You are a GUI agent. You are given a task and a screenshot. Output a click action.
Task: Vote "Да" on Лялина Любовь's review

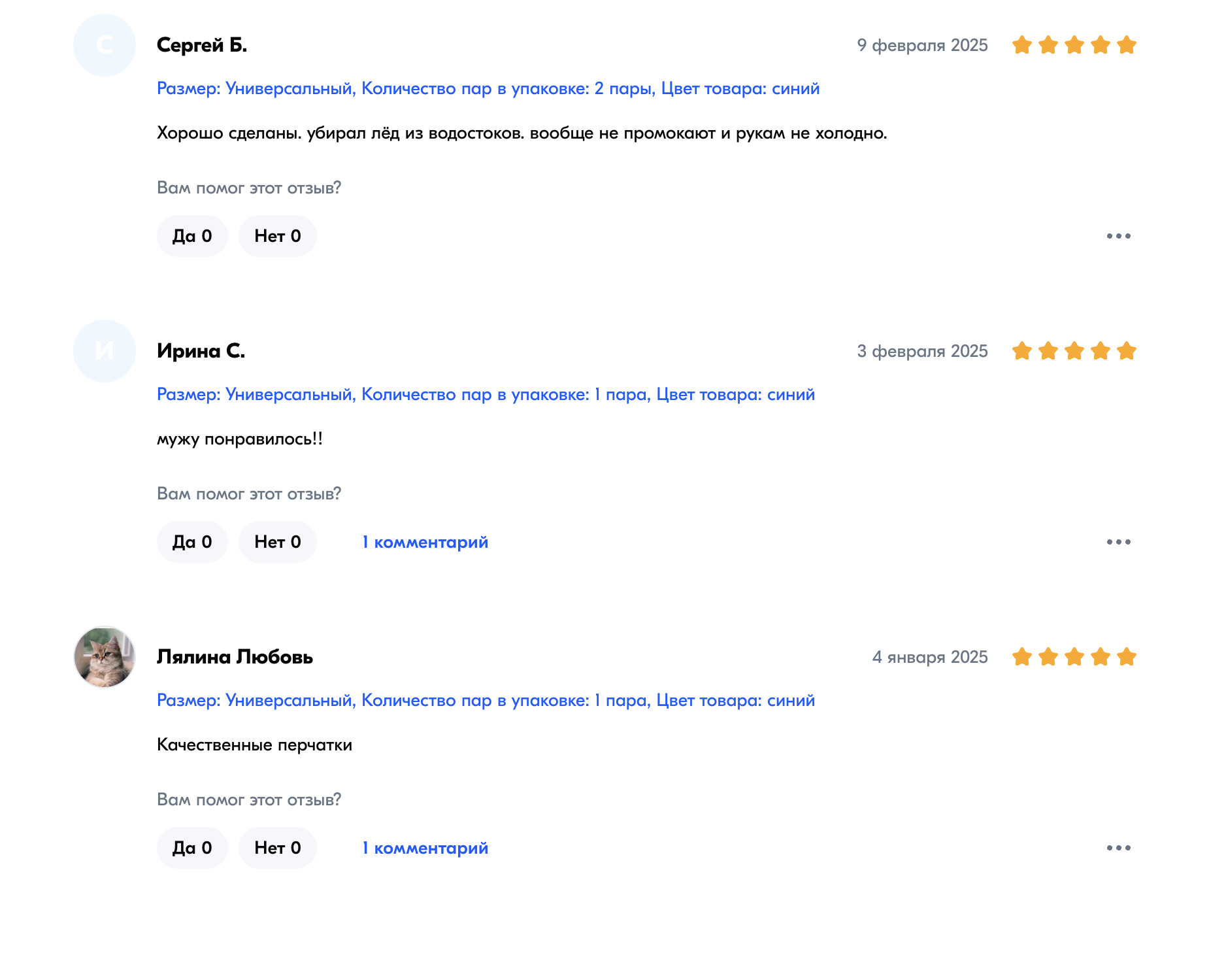(192, 848)
